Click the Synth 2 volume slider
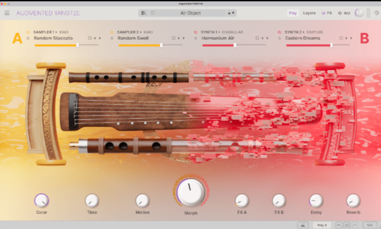The width and height of the screenshot is (381, 229). pos(318,45)
